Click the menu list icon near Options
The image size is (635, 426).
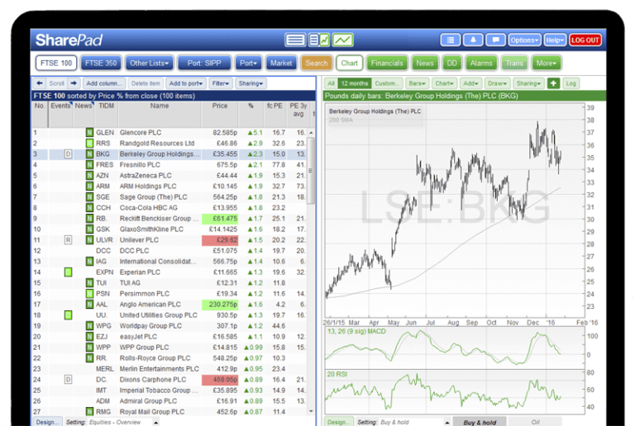[450, 40]
